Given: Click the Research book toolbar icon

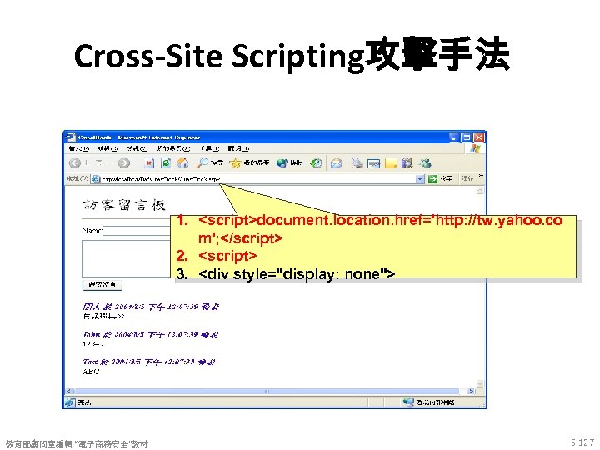Looking at the screenshot, I should 407,163.
